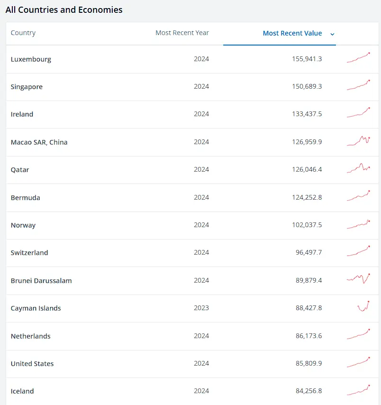The image size is (381, 405).
Task: Open the Brunei Darussalam link
Action: pos(41,280)
